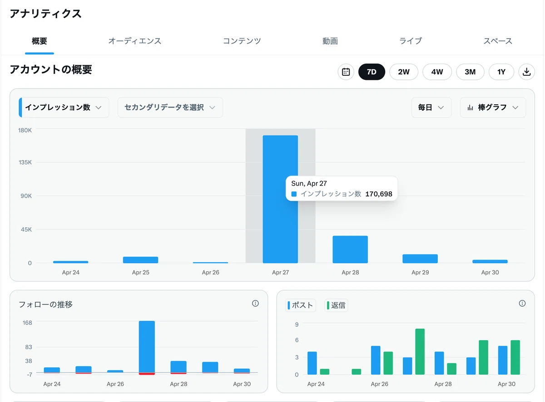Switch to the コンテンツ tab
The height and width of the screenshot is (402, 545).
[x=242, y=41]
